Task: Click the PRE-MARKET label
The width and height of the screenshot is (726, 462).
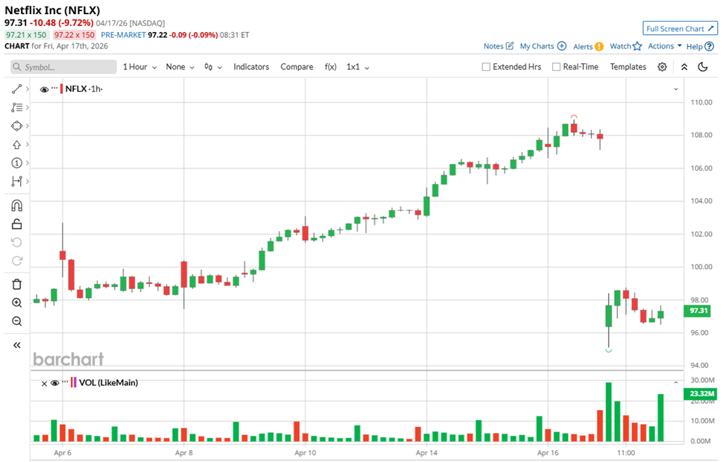Action: click(123, 35)
